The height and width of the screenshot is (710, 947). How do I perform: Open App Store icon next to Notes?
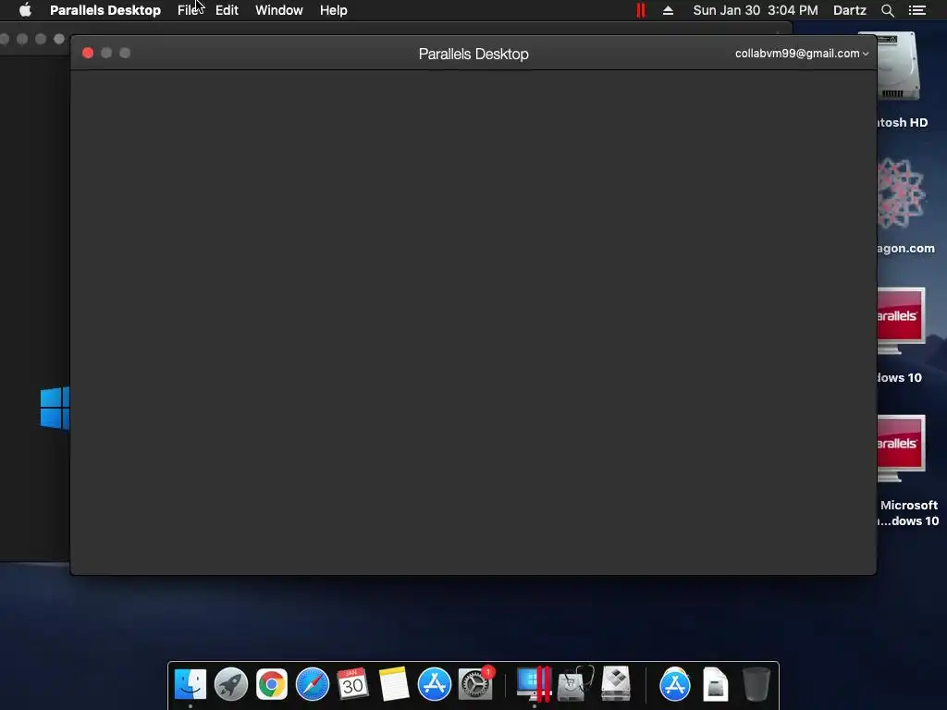[x=435, y=684]
